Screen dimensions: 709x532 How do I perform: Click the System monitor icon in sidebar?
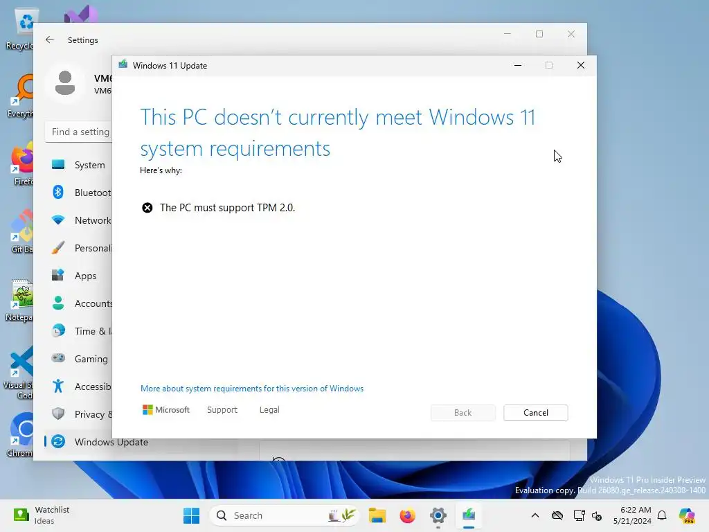pos(58,165)
